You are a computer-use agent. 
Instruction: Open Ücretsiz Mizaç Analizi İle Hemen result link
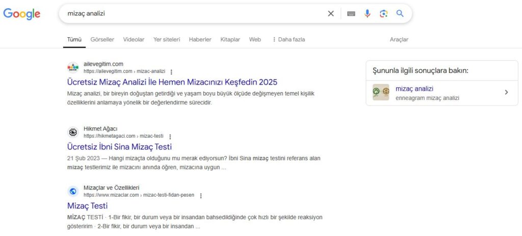[x=172, y=82]
